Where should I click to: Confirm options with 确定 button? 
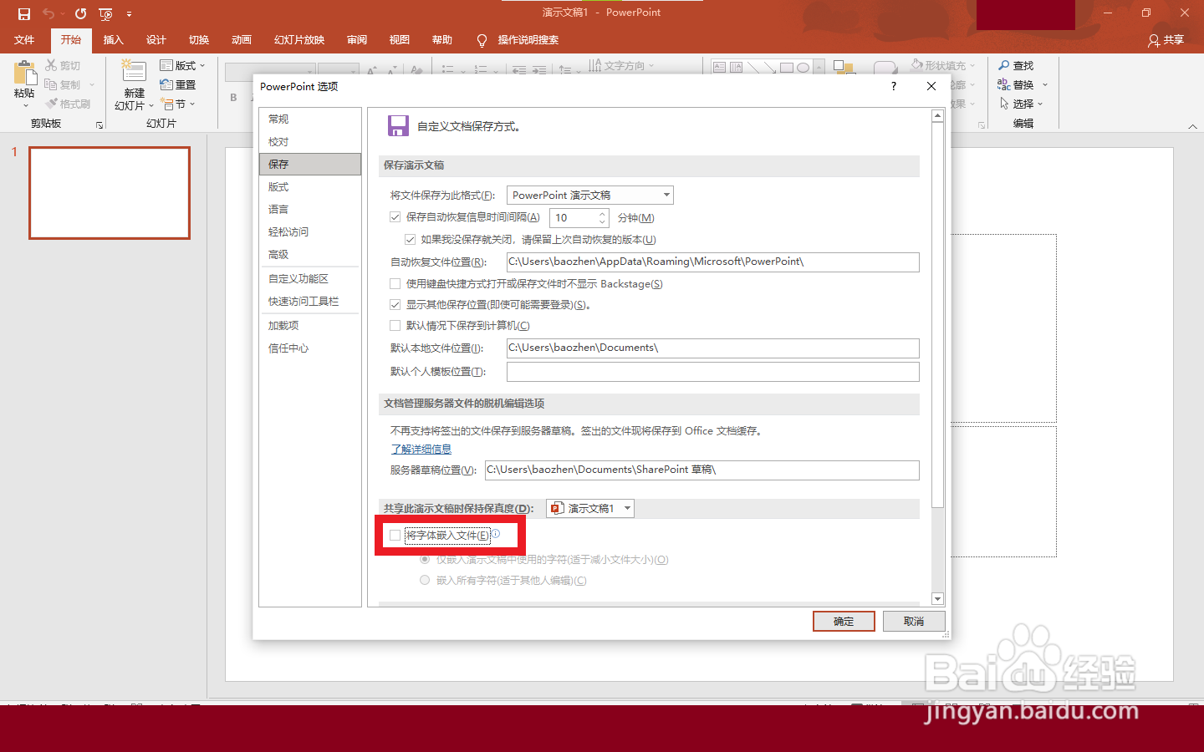[x=844, y=621]
